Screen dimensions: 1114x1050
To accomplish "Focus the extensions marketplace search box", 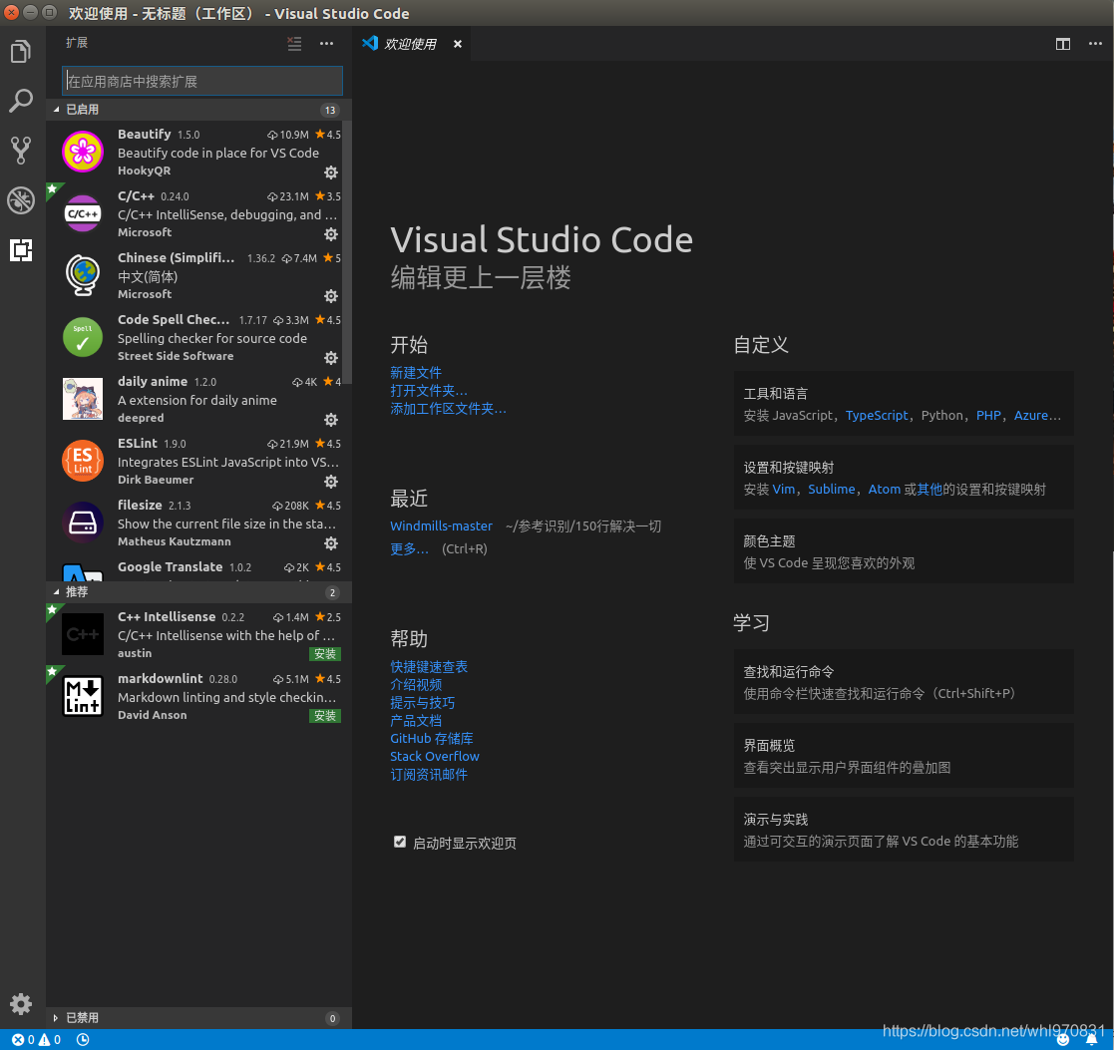I will click(202, 81).
